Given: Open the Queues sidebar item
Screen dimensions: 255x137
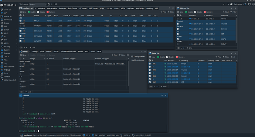Looking at the screenshot, I should (x=7, y=53).
